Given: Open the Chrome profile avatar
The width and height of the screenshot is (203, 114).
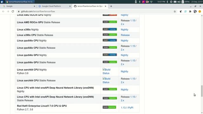Looking at the screenshot, I should (195, 11).
